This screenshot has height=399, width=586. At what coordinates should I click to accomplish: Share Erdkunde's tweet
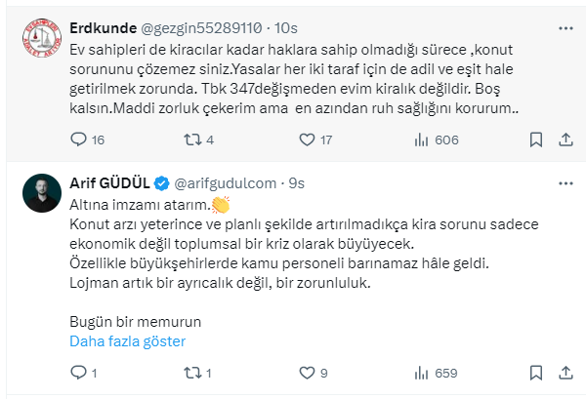(562, 140)
